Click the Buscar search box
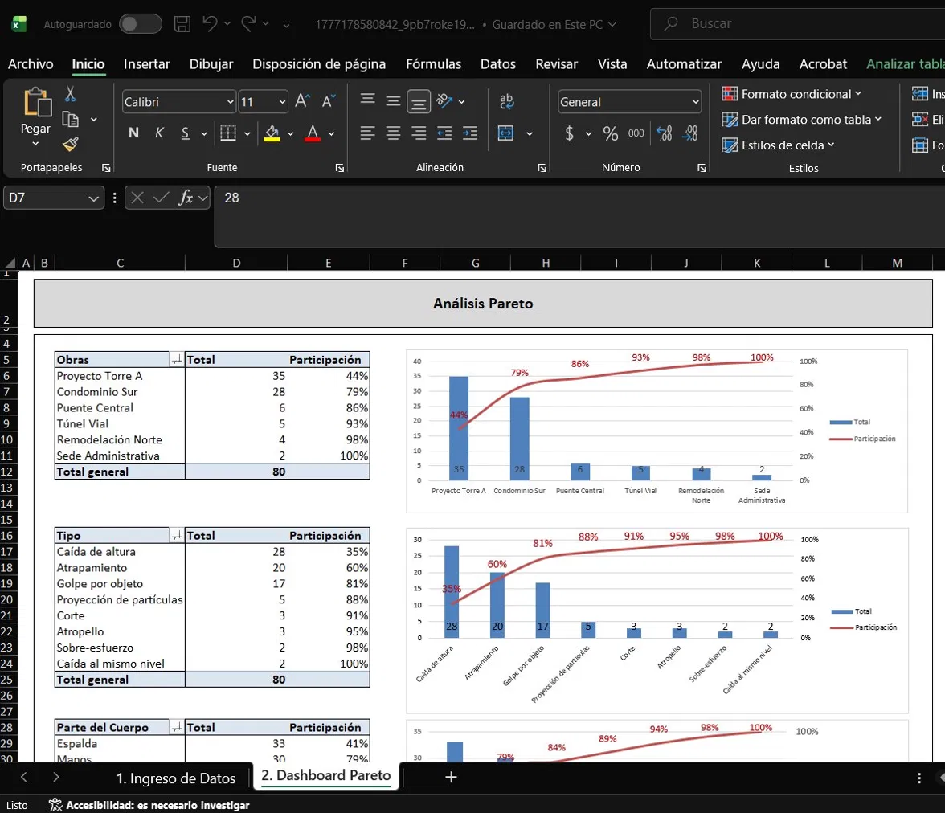 (797, 24)
